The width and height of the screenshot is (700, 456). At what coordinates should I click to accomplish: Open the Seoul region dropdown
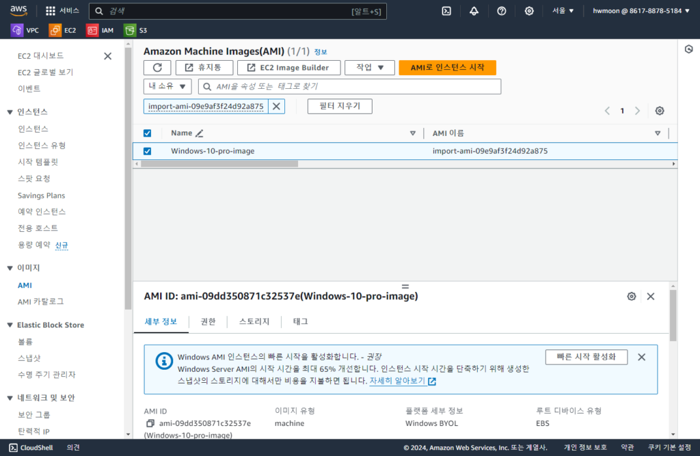(563, 11)
